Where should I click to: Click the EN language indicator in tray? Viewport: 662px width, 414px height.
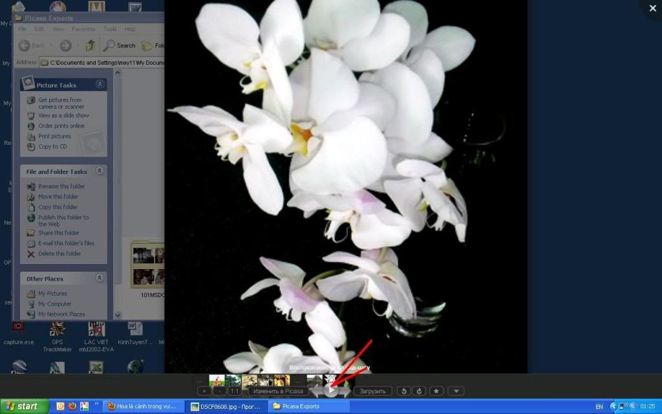click(599, 406)
